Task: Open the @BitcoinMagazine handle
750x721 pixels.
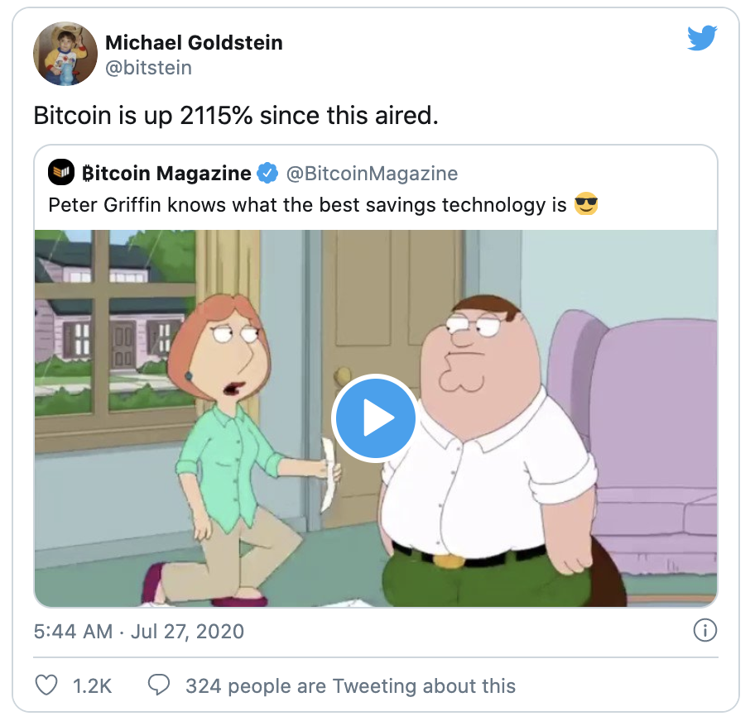Action: pos(372,174)
